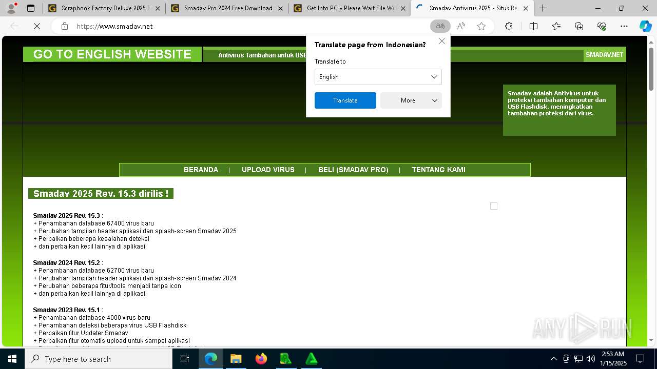657x369 pixels.
Task: Open Browser essentials heart icon
Action: point(602,26)
